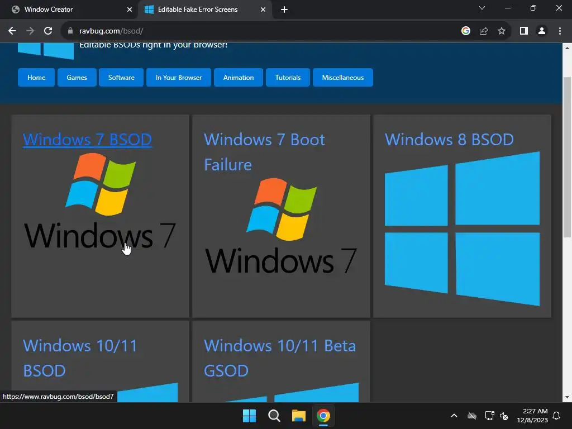The height and width of the screenshot is (429, 572).
Task: View site info via the lock icon
Action: tap(70, 31)
